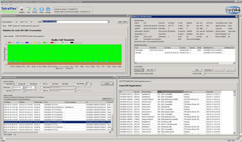Screen dimensions: 242x142
Task: Select the Group Call radio button
Action: 17,84
